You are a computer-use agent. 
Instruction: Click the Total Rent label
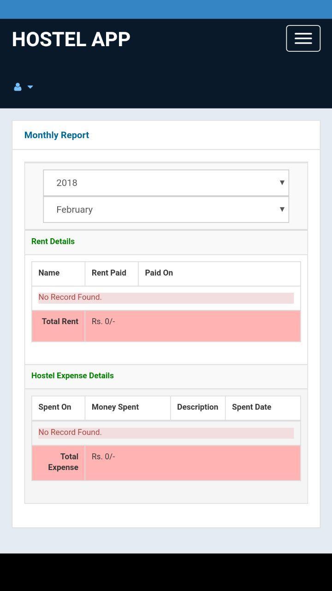pos(60,321)
